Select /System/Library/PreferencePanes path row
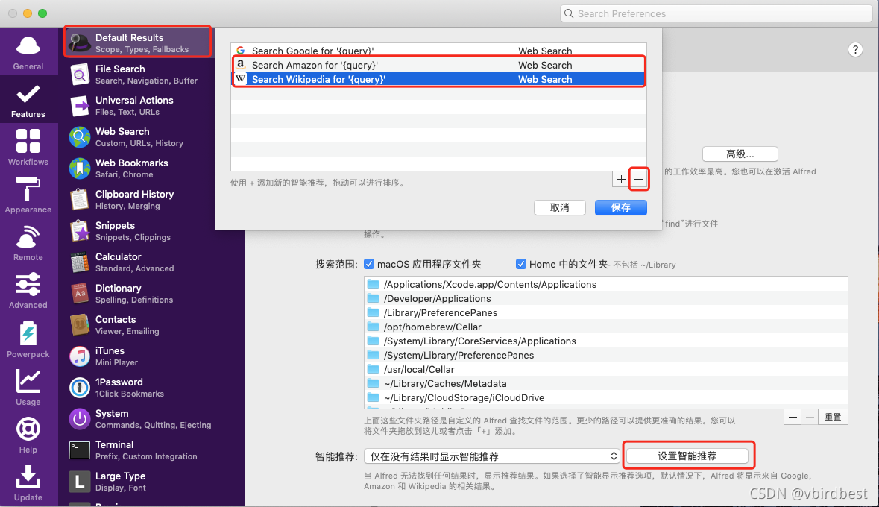Viewport: 879px width, 507px height. point(605,355)
